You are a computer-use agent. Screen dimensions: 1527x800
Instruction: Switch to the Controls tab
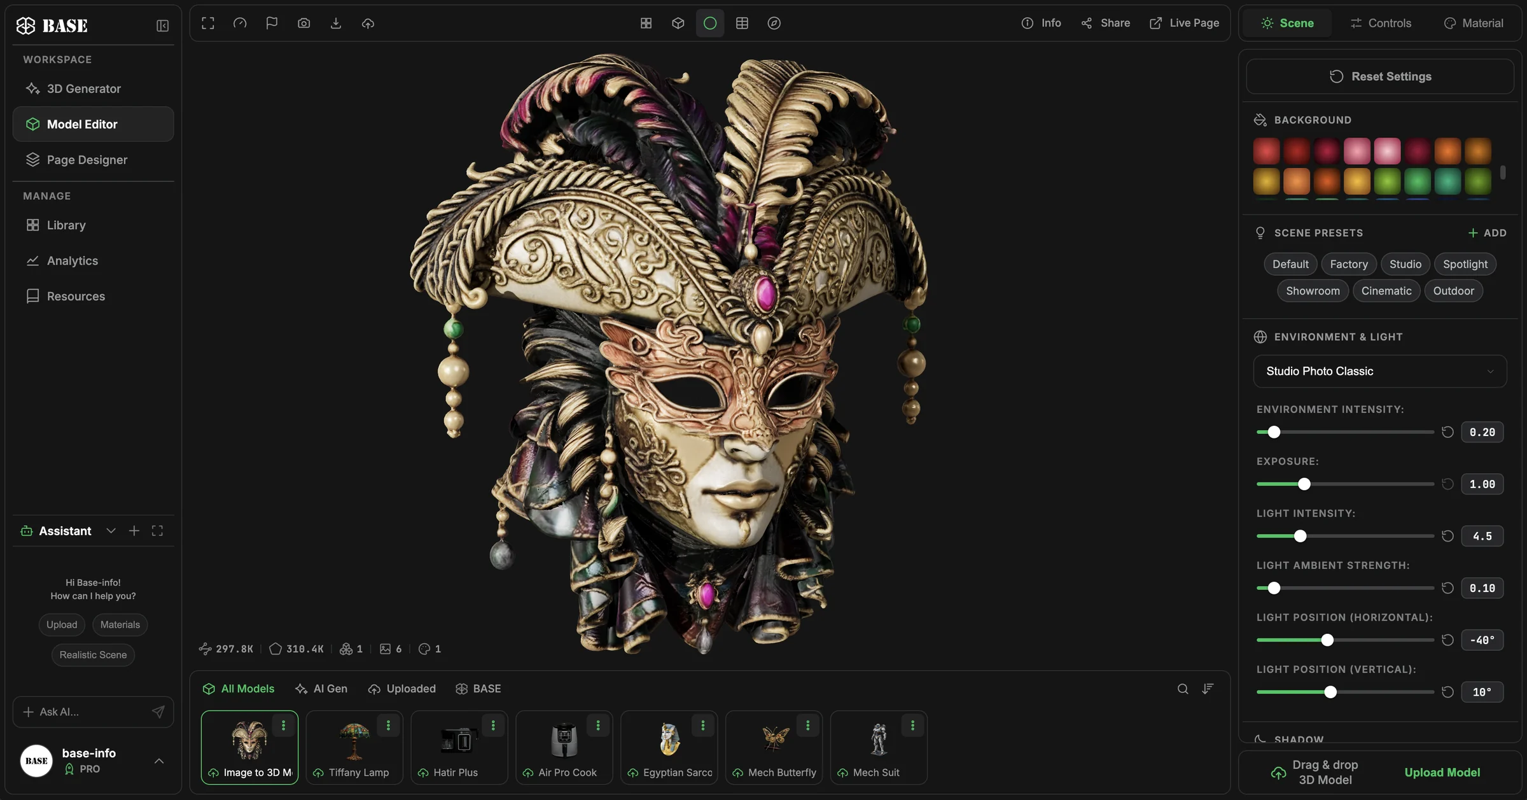click(x=1381, y=23)
